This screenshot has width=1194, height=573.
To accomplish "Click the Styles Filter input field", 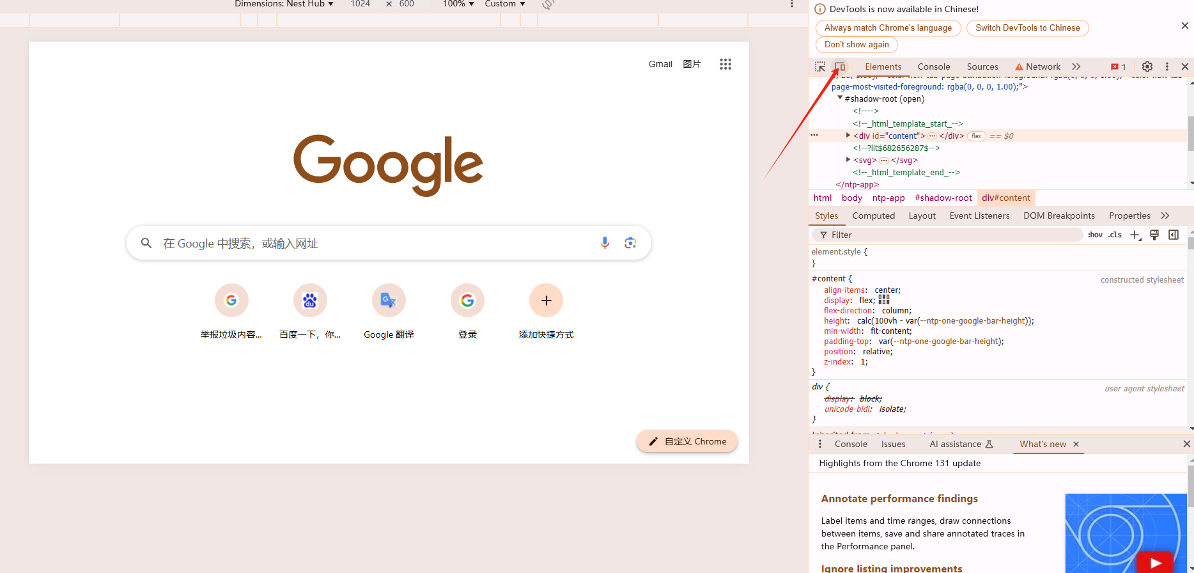I will coord(947,235).
